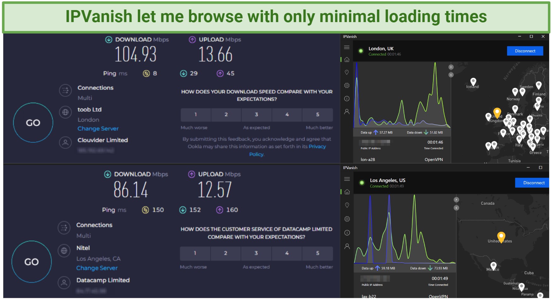
Task: Open hamburger menu in Los Angeles IPVanish window
Action: tap(347, 179)
